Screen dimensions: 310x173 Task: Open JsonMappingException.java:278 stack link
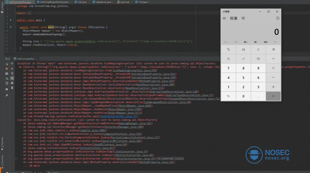tap(134, 70)
